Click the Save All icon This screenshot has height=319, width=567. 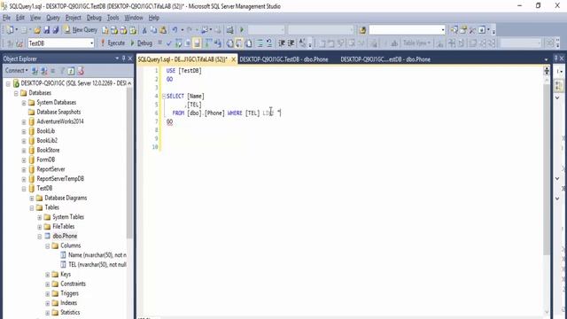click(55, 30)
